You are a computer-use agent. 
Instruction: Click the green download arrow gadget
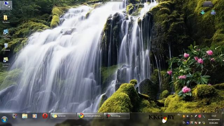click(203, 13)
